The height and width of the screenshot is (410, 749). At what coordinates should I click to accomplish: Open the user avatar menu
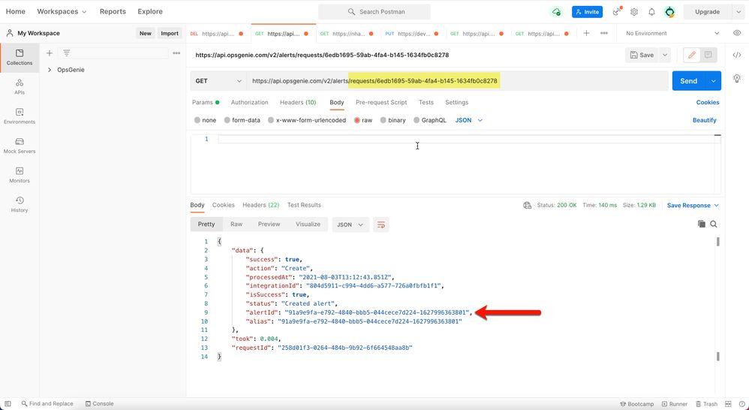pyautogui.click(x=669, y=12)
